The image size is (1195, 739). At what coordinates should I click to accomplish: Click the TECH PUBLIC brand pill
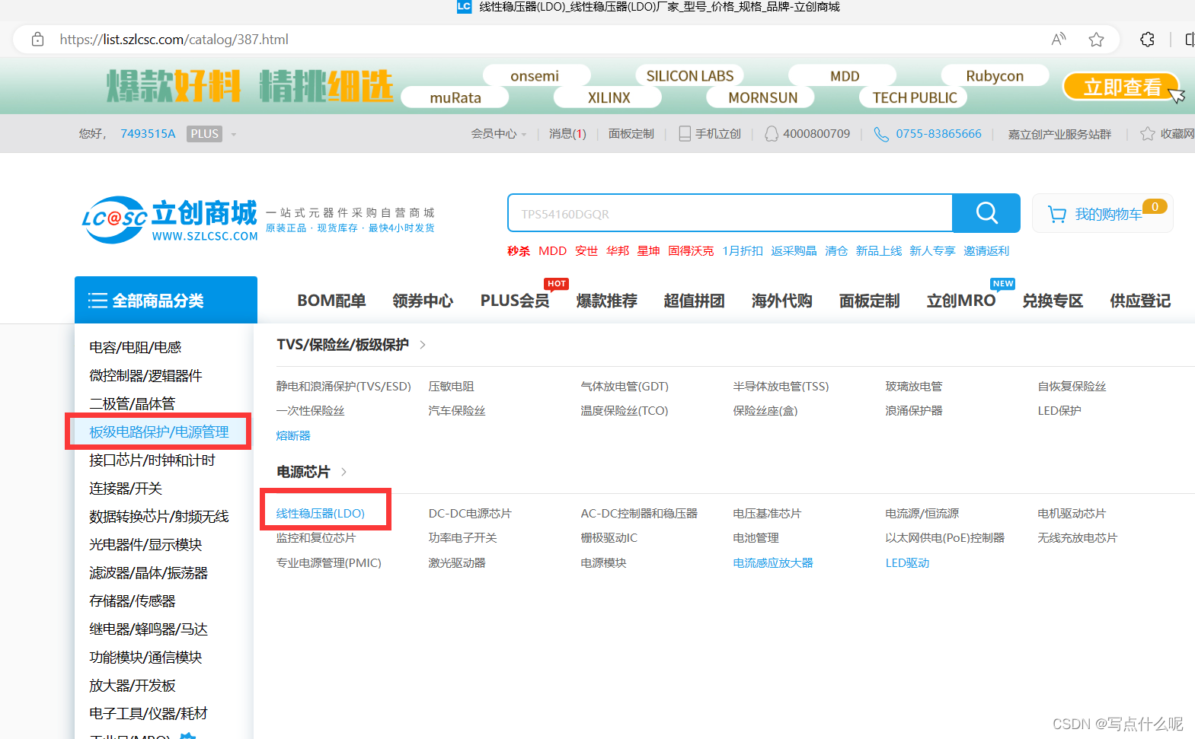[x=915, y=97]
